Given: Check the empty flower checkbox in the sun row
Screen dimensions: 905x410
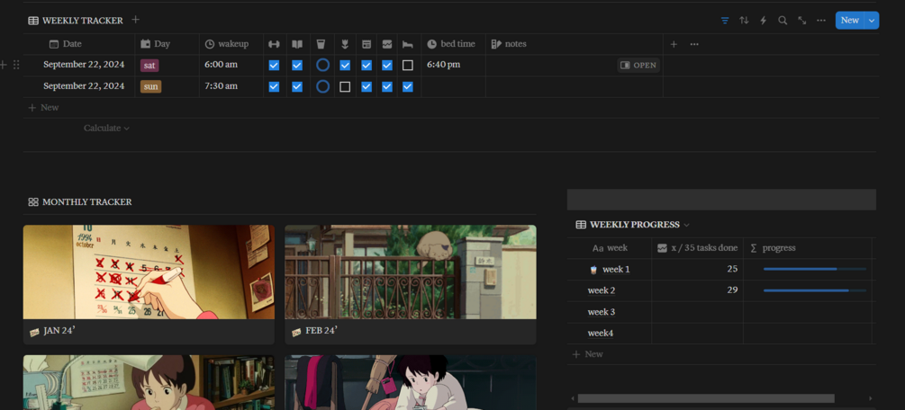Looking at the screenshot, I should click(345, 86).
